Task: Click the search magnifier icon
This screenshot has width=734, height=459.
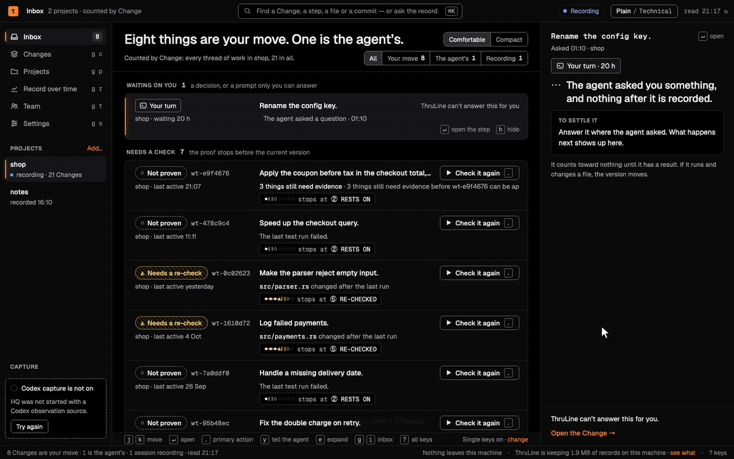Action: (248, 11)
